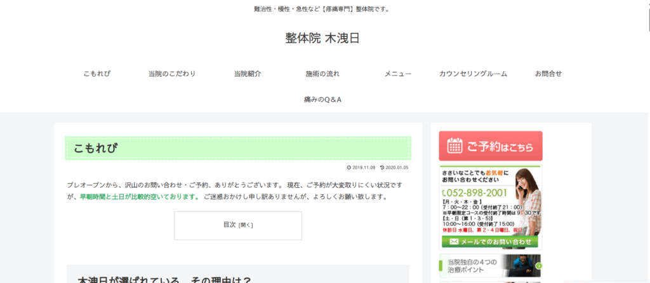Click the site title 整体院 木洩日

coord(322,38)
